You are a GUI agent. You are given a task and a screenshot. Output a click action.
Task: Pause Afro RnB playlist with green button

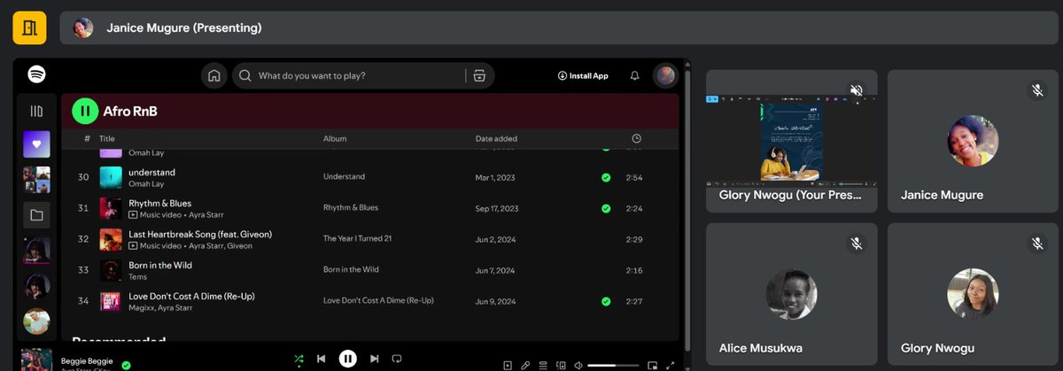click(x=85, y=111)
